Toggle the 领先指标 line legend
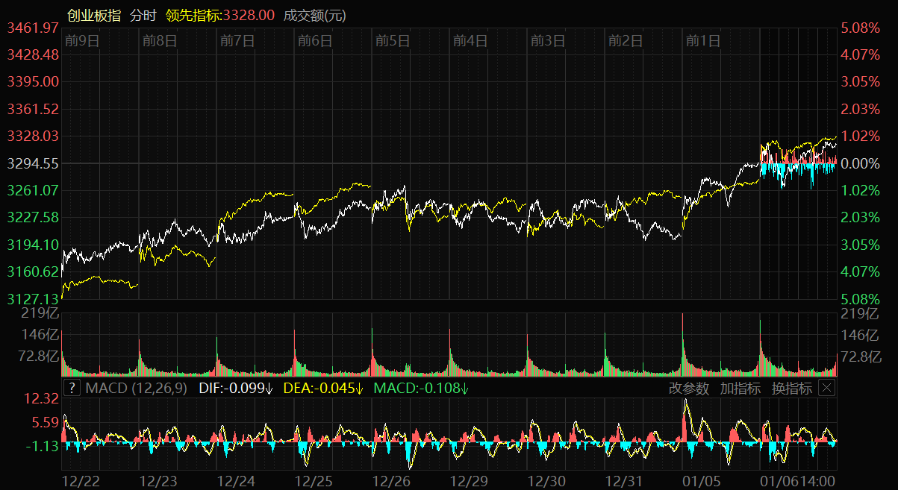898x490 pixels. tap(221, 15)
